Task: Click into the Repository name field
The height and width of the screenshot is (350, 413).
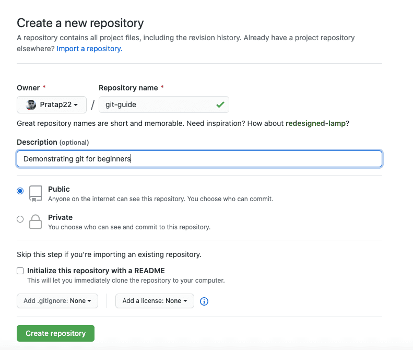Action: click(x=164, y=104)
